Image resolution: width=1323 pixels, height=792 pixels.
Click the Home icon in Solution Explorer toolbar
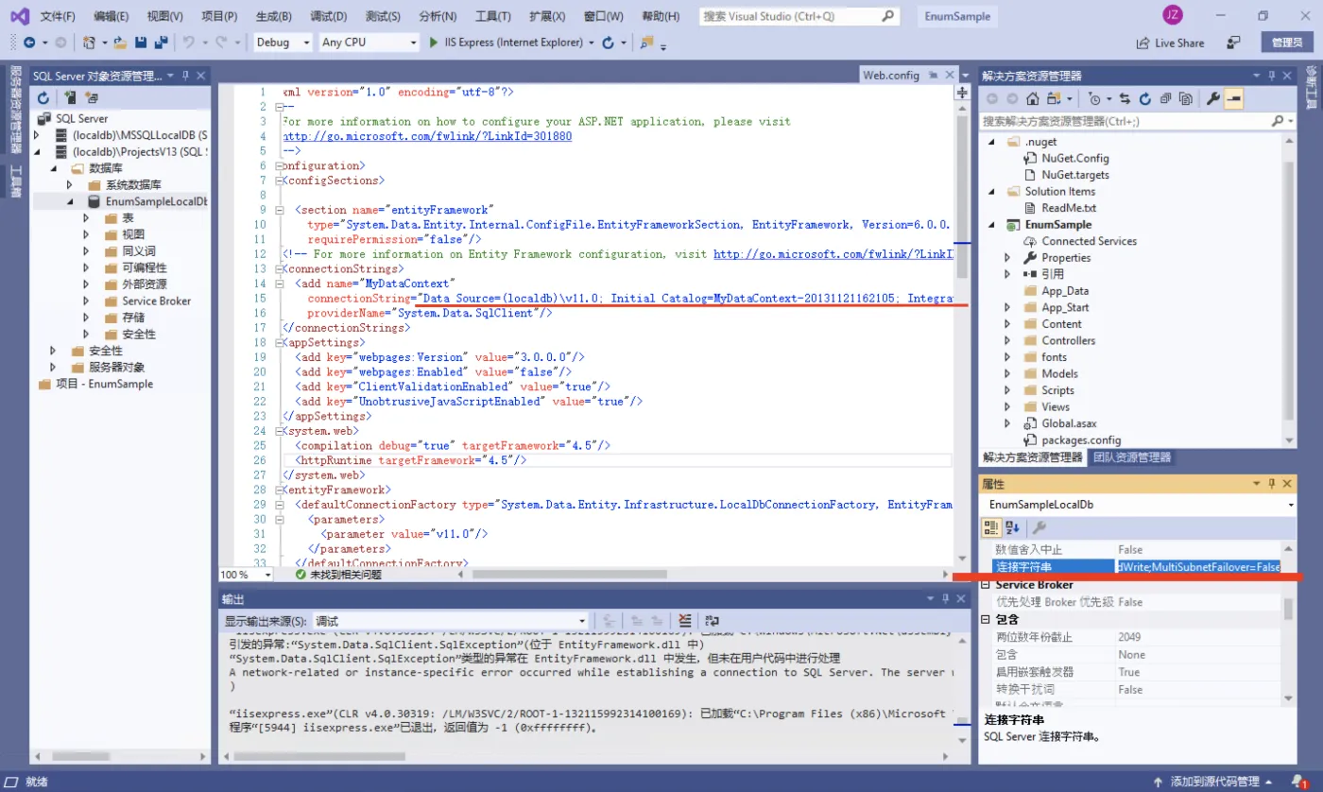pos(1033,98)
